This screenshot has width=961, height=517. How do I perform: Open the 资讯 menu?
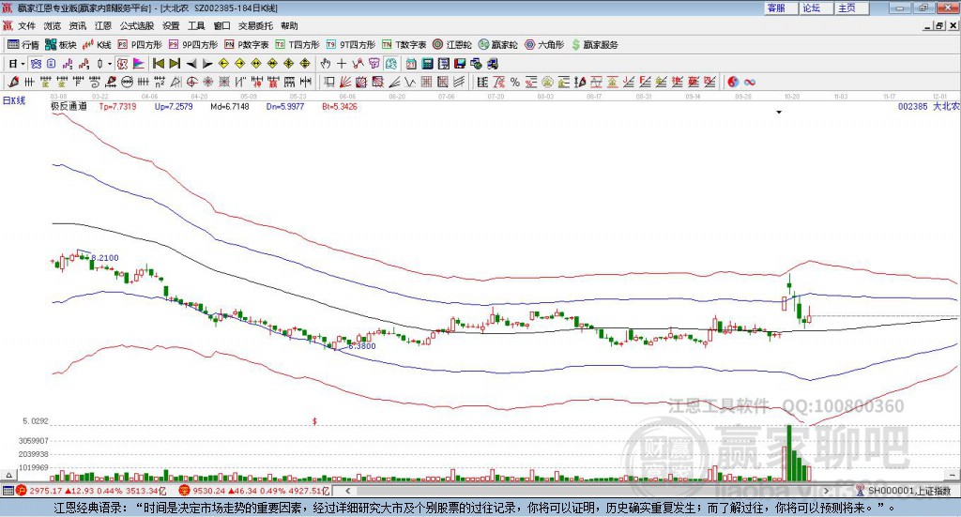click(77, 25)
